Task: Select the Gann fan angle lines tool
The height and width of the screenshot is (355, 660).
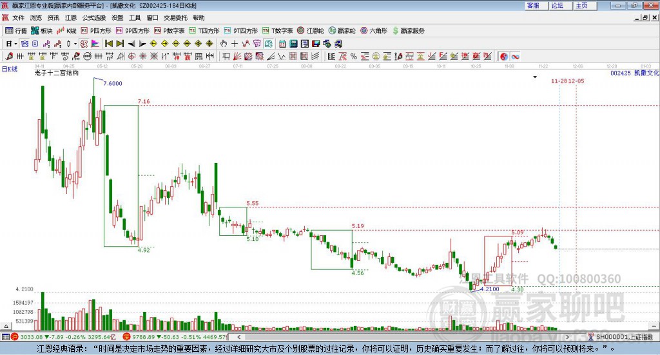Action: 237,56
